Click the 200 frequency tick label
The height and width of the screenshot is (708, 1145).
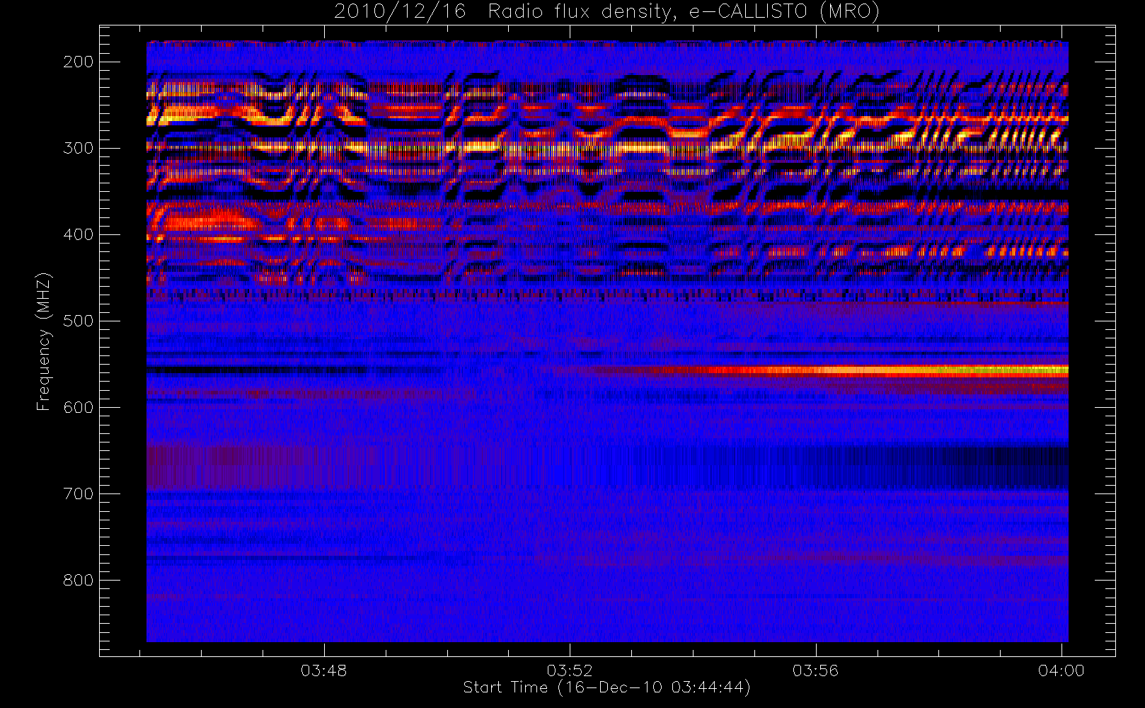pyautogui.click(x=78, y=62)
